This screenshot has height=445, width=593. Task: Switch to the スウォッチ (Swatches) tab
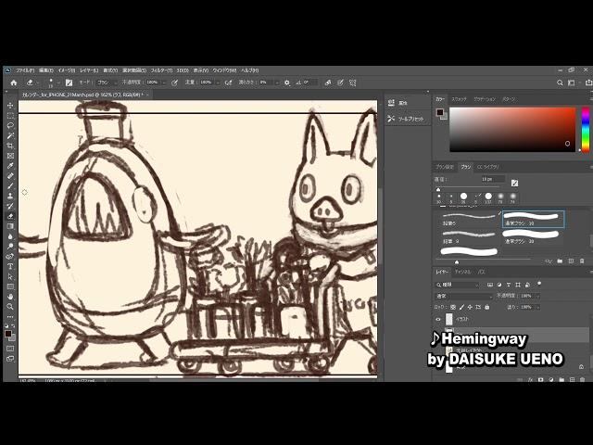point(459,98)
